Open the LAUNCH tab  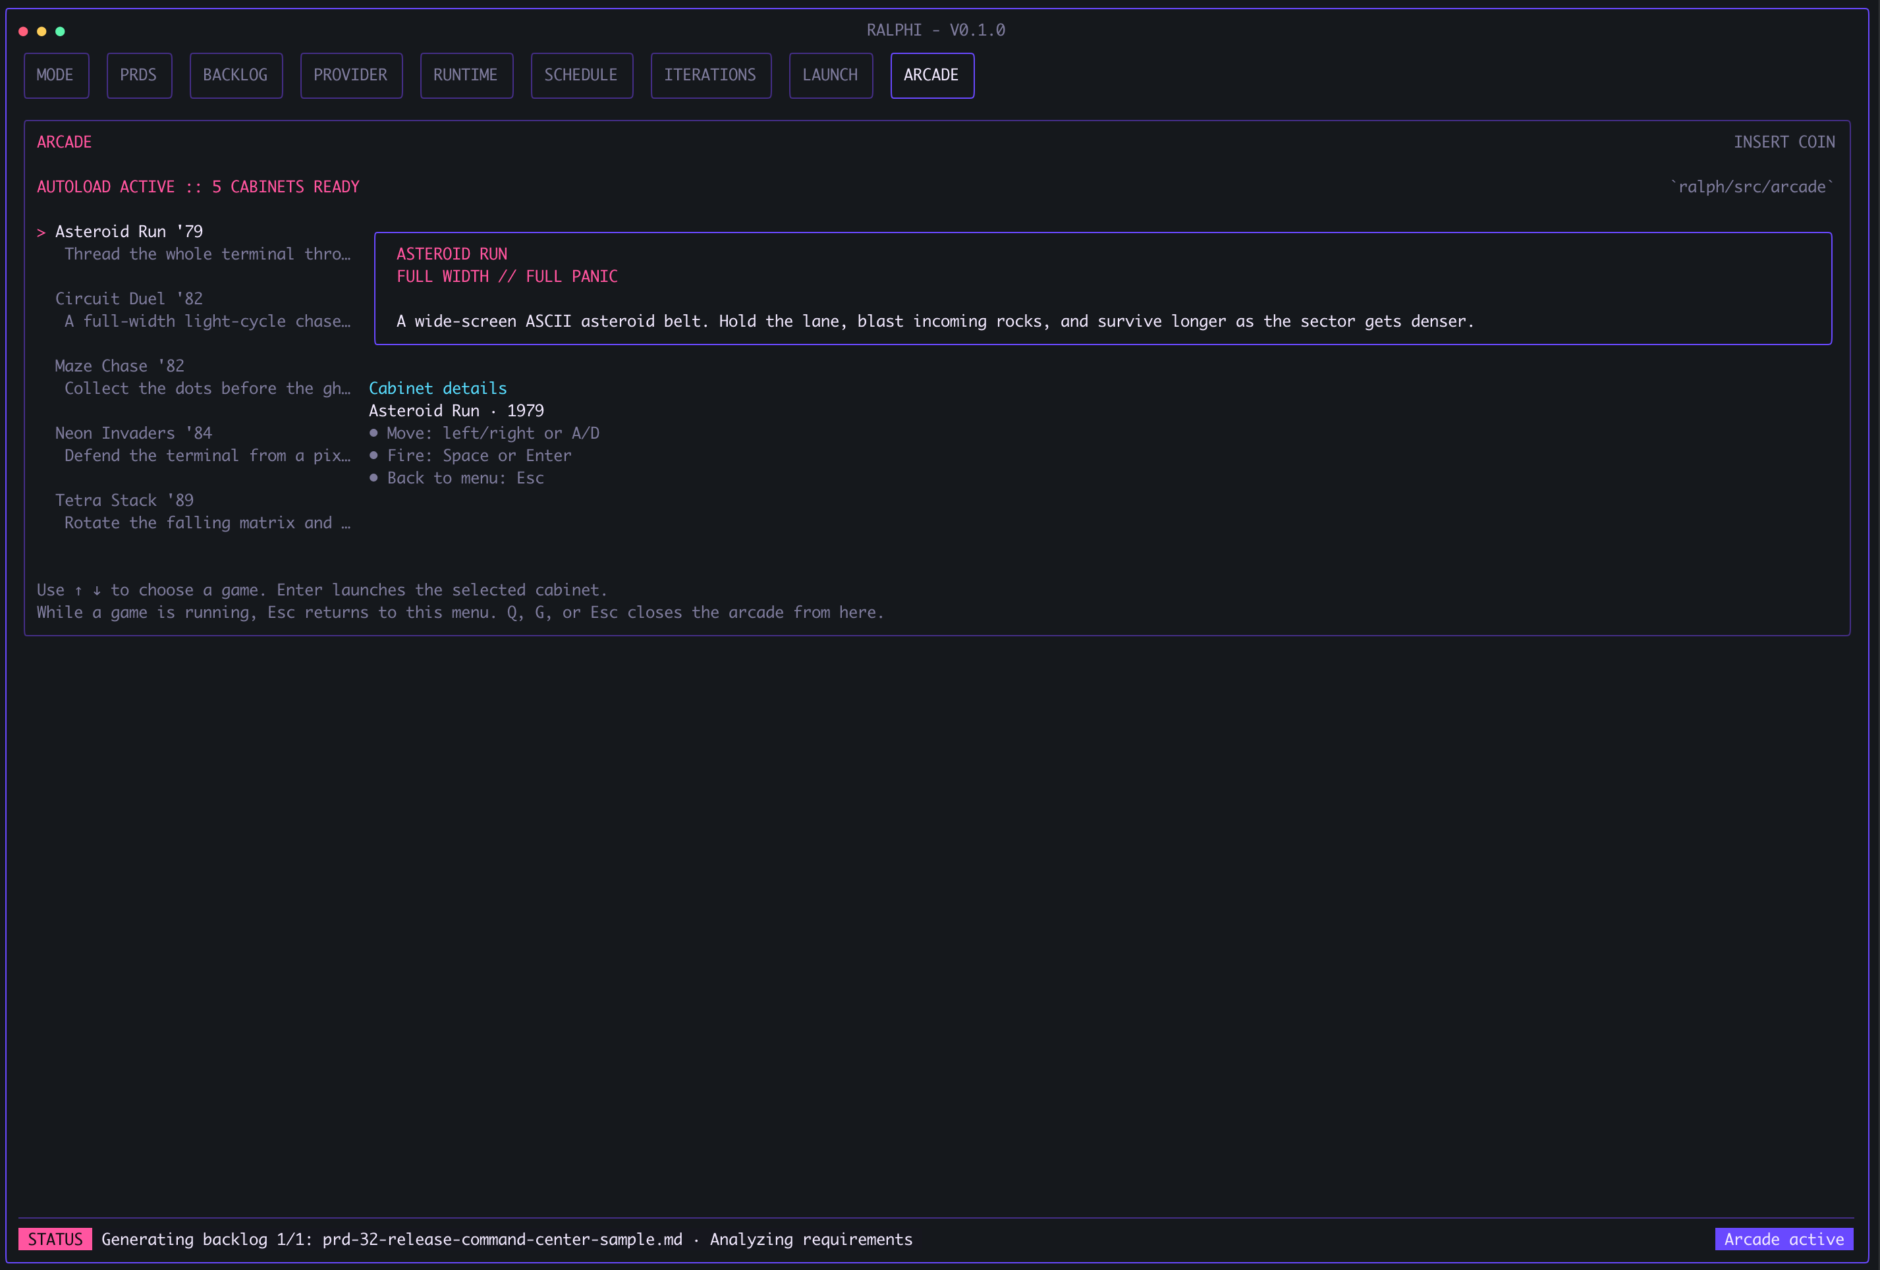click(830, 75)
